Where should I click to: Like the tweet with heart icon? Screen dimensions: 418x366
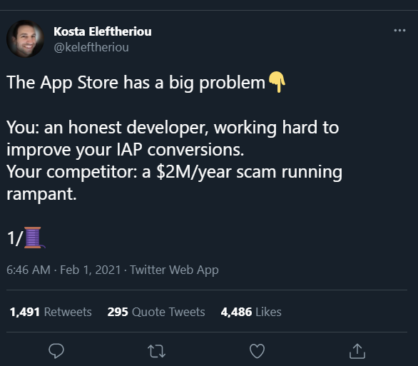coord(257,351)
